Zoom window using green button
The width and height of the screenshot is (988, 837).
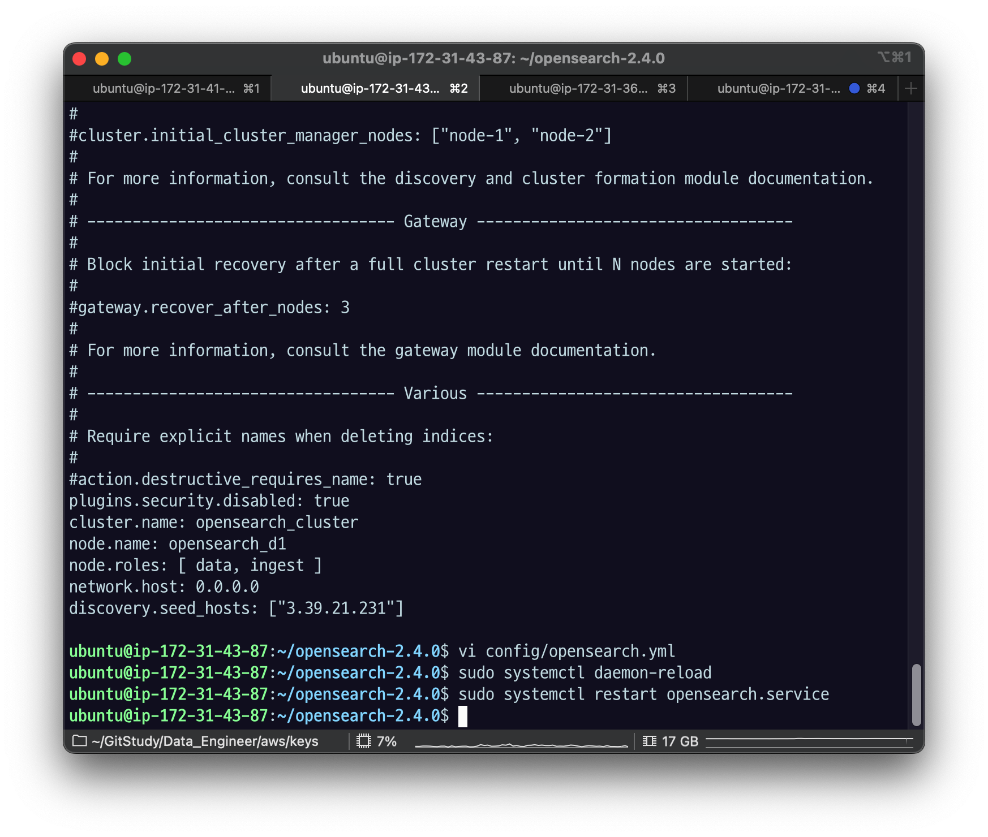pos(124,59)
